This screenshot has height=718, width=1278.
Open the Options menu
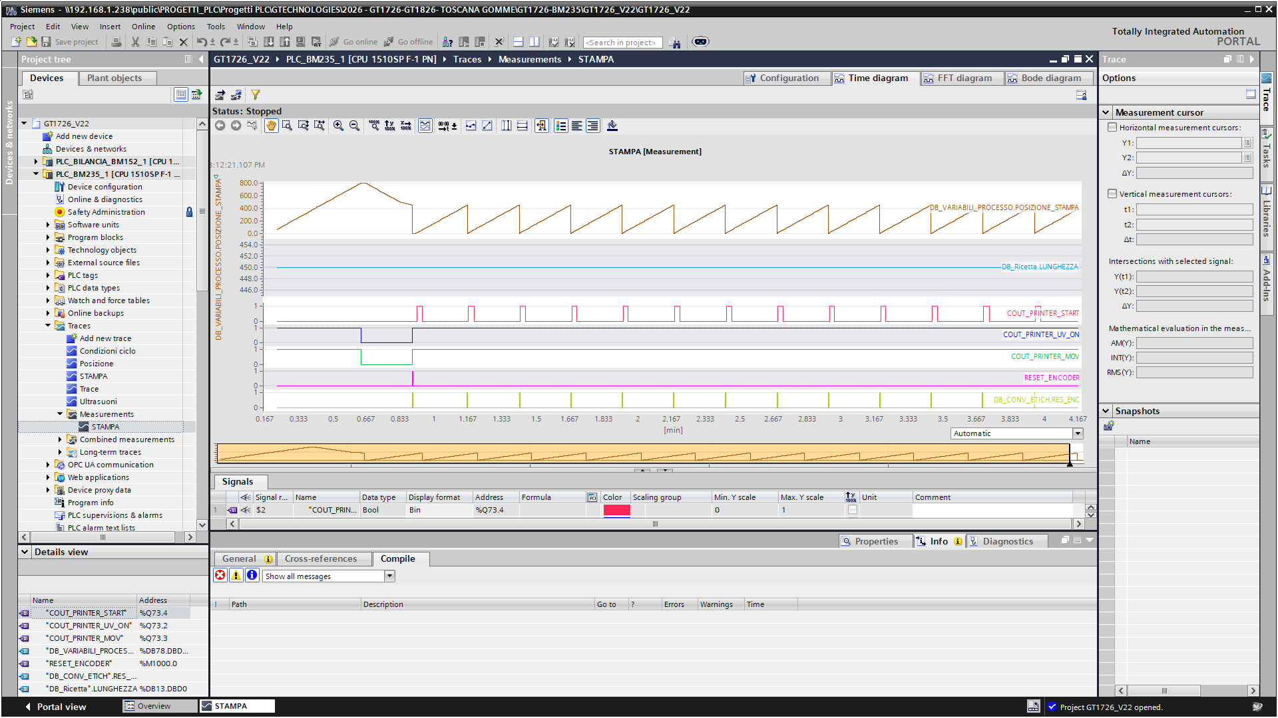click(x=181, y=27)
